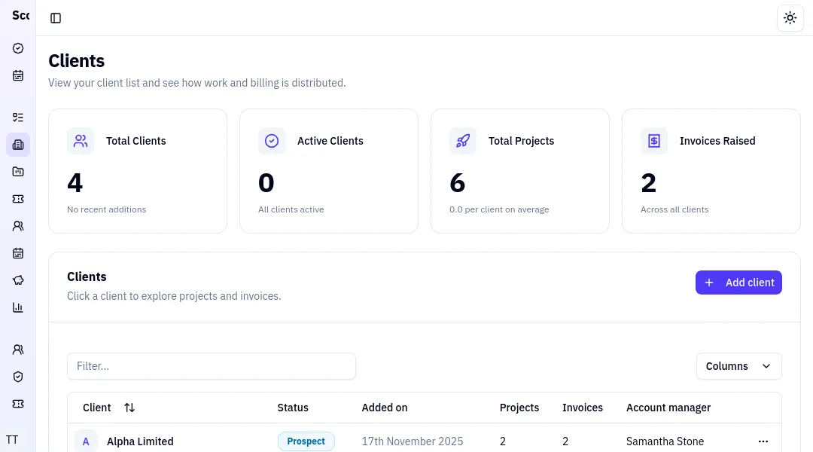The width and height of the screenshot is (813, 452).
Task: Open the highlighted Clients building icon in sidebar
Action: 18,145
